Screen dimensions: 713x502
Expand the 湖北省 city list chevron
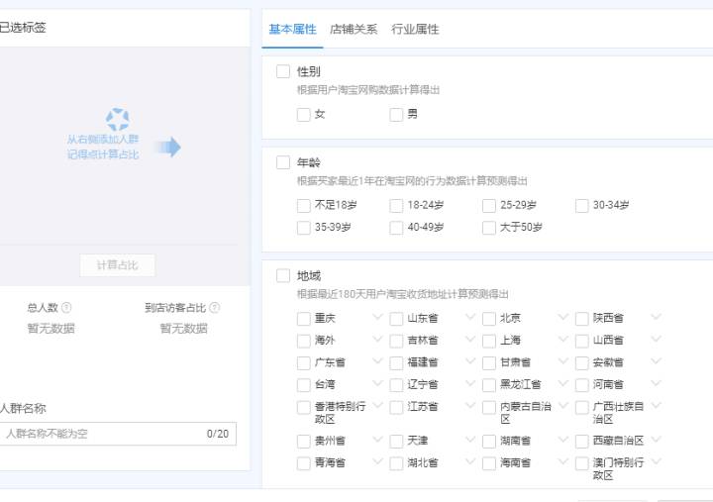(x=470, y=461)
